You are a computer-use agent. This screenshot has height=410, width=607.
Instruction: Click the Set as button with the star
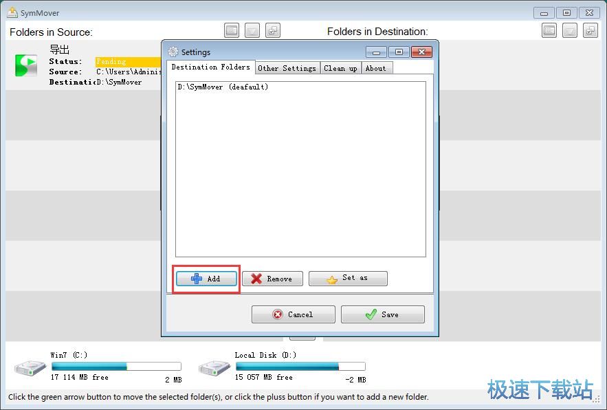point(348,278)
